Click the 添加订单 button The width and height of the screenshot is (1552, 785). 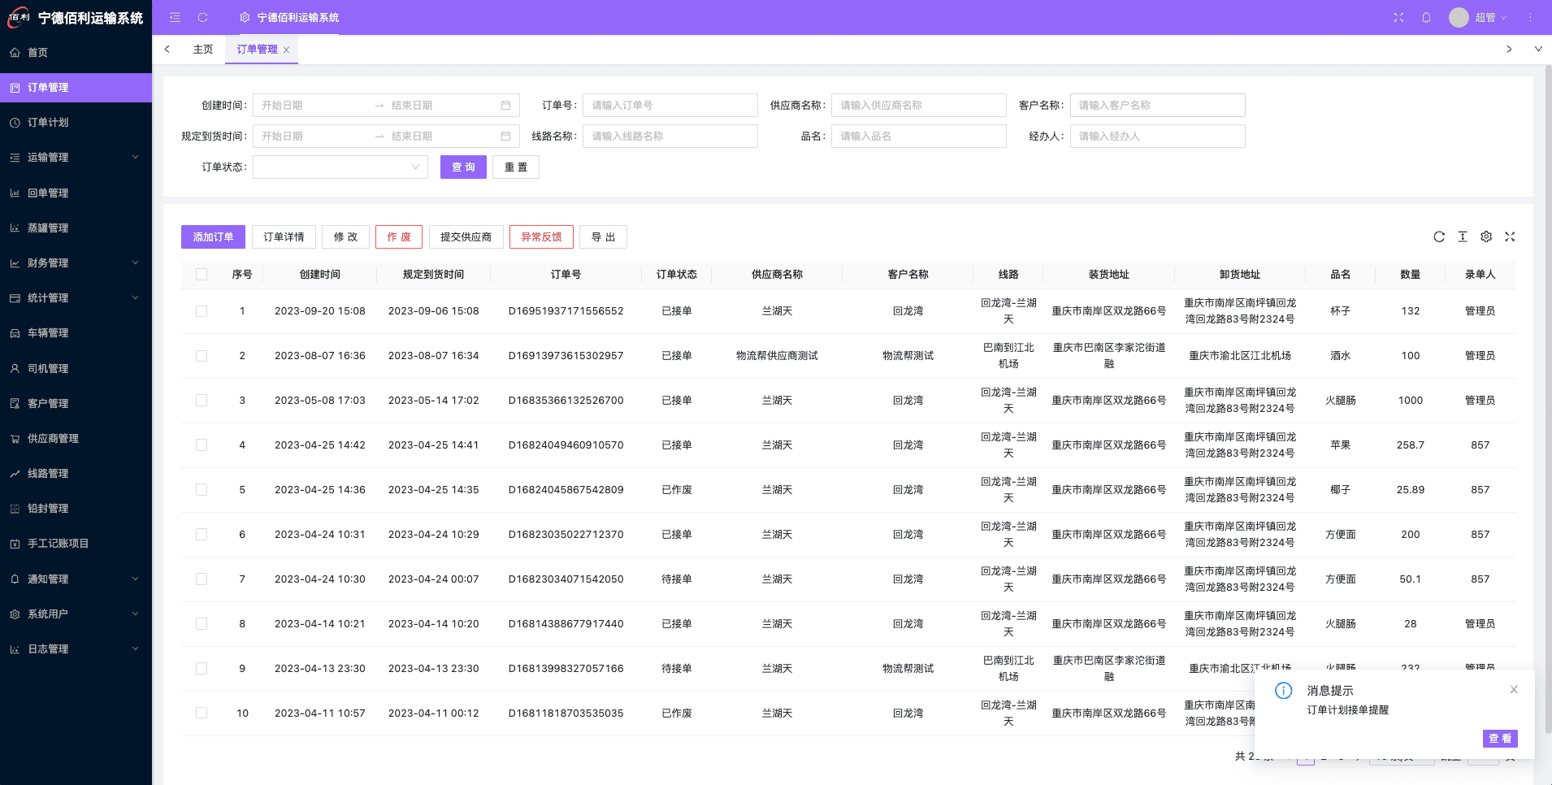click(213, 236)
